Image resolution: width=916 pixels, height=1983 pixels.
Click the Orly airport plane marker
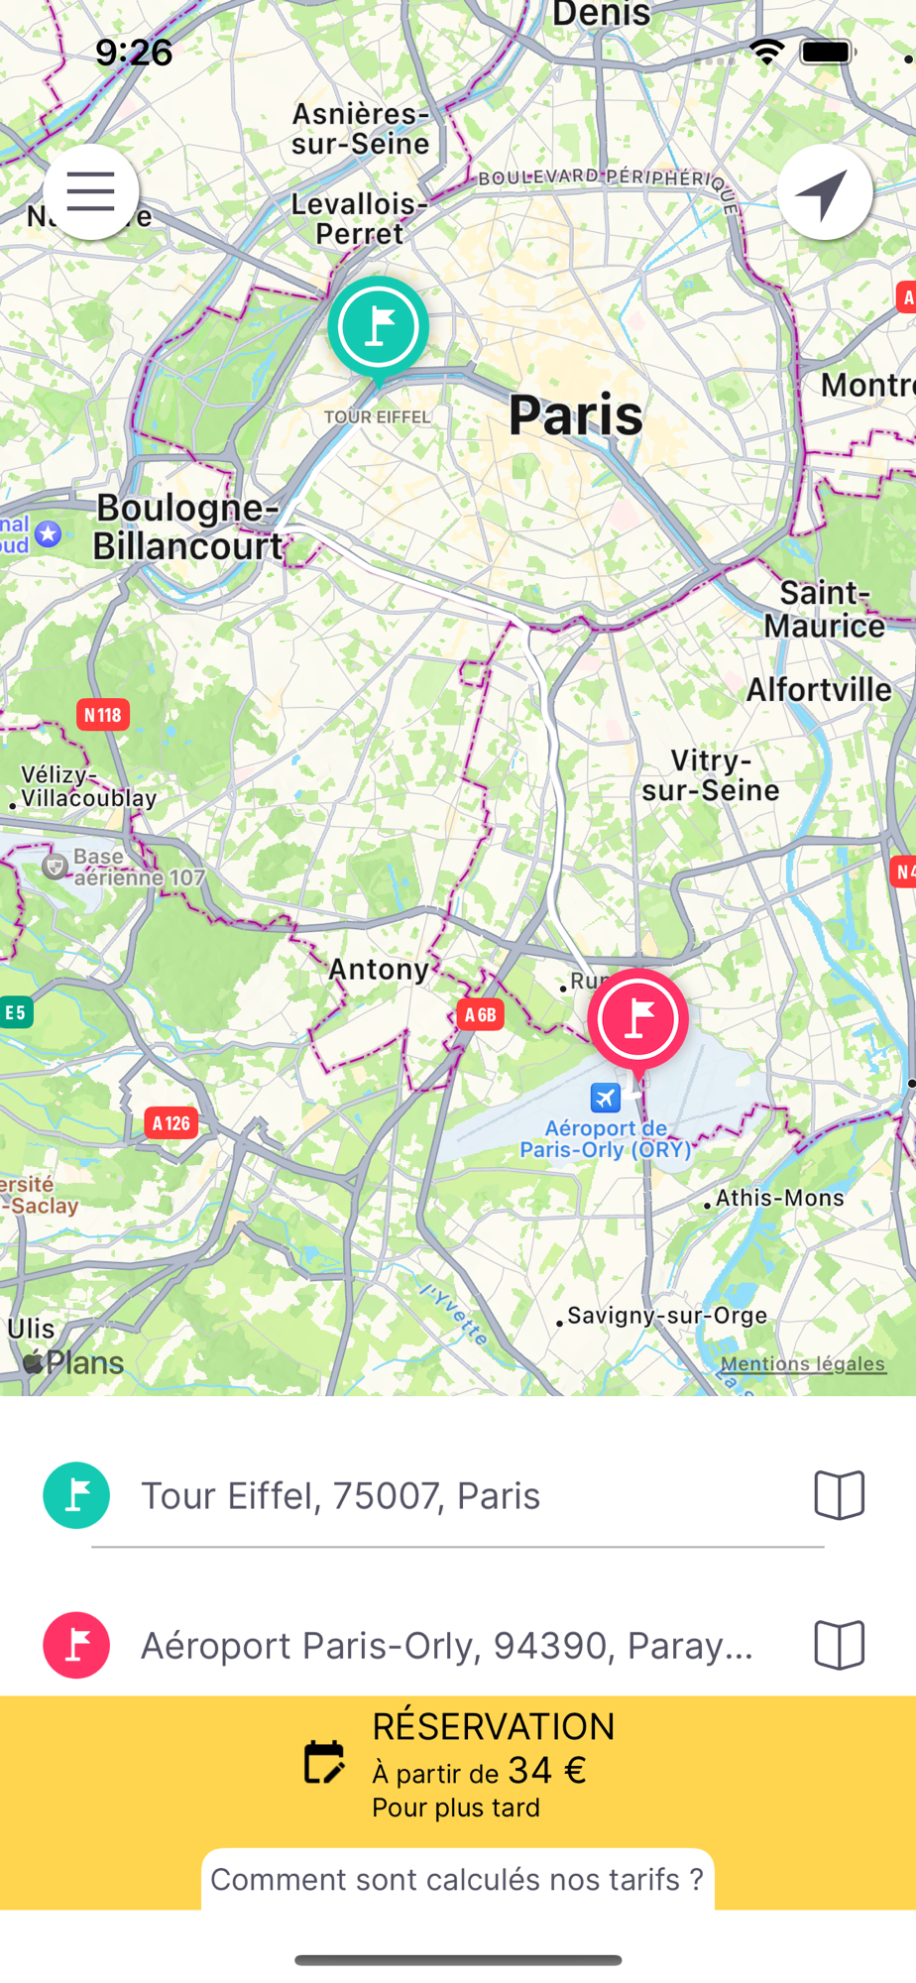pyautogui.click(x=605, y=1098)
